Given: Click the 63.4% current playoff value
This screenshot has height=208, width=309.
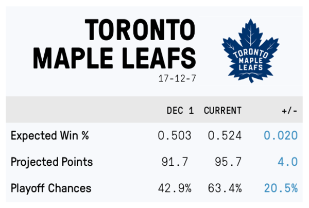Looking at the screenshot, I should 225,188.
